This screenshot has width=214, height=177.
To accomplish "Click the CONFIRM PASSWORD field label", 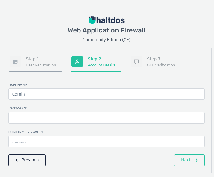I will [26, 132].
